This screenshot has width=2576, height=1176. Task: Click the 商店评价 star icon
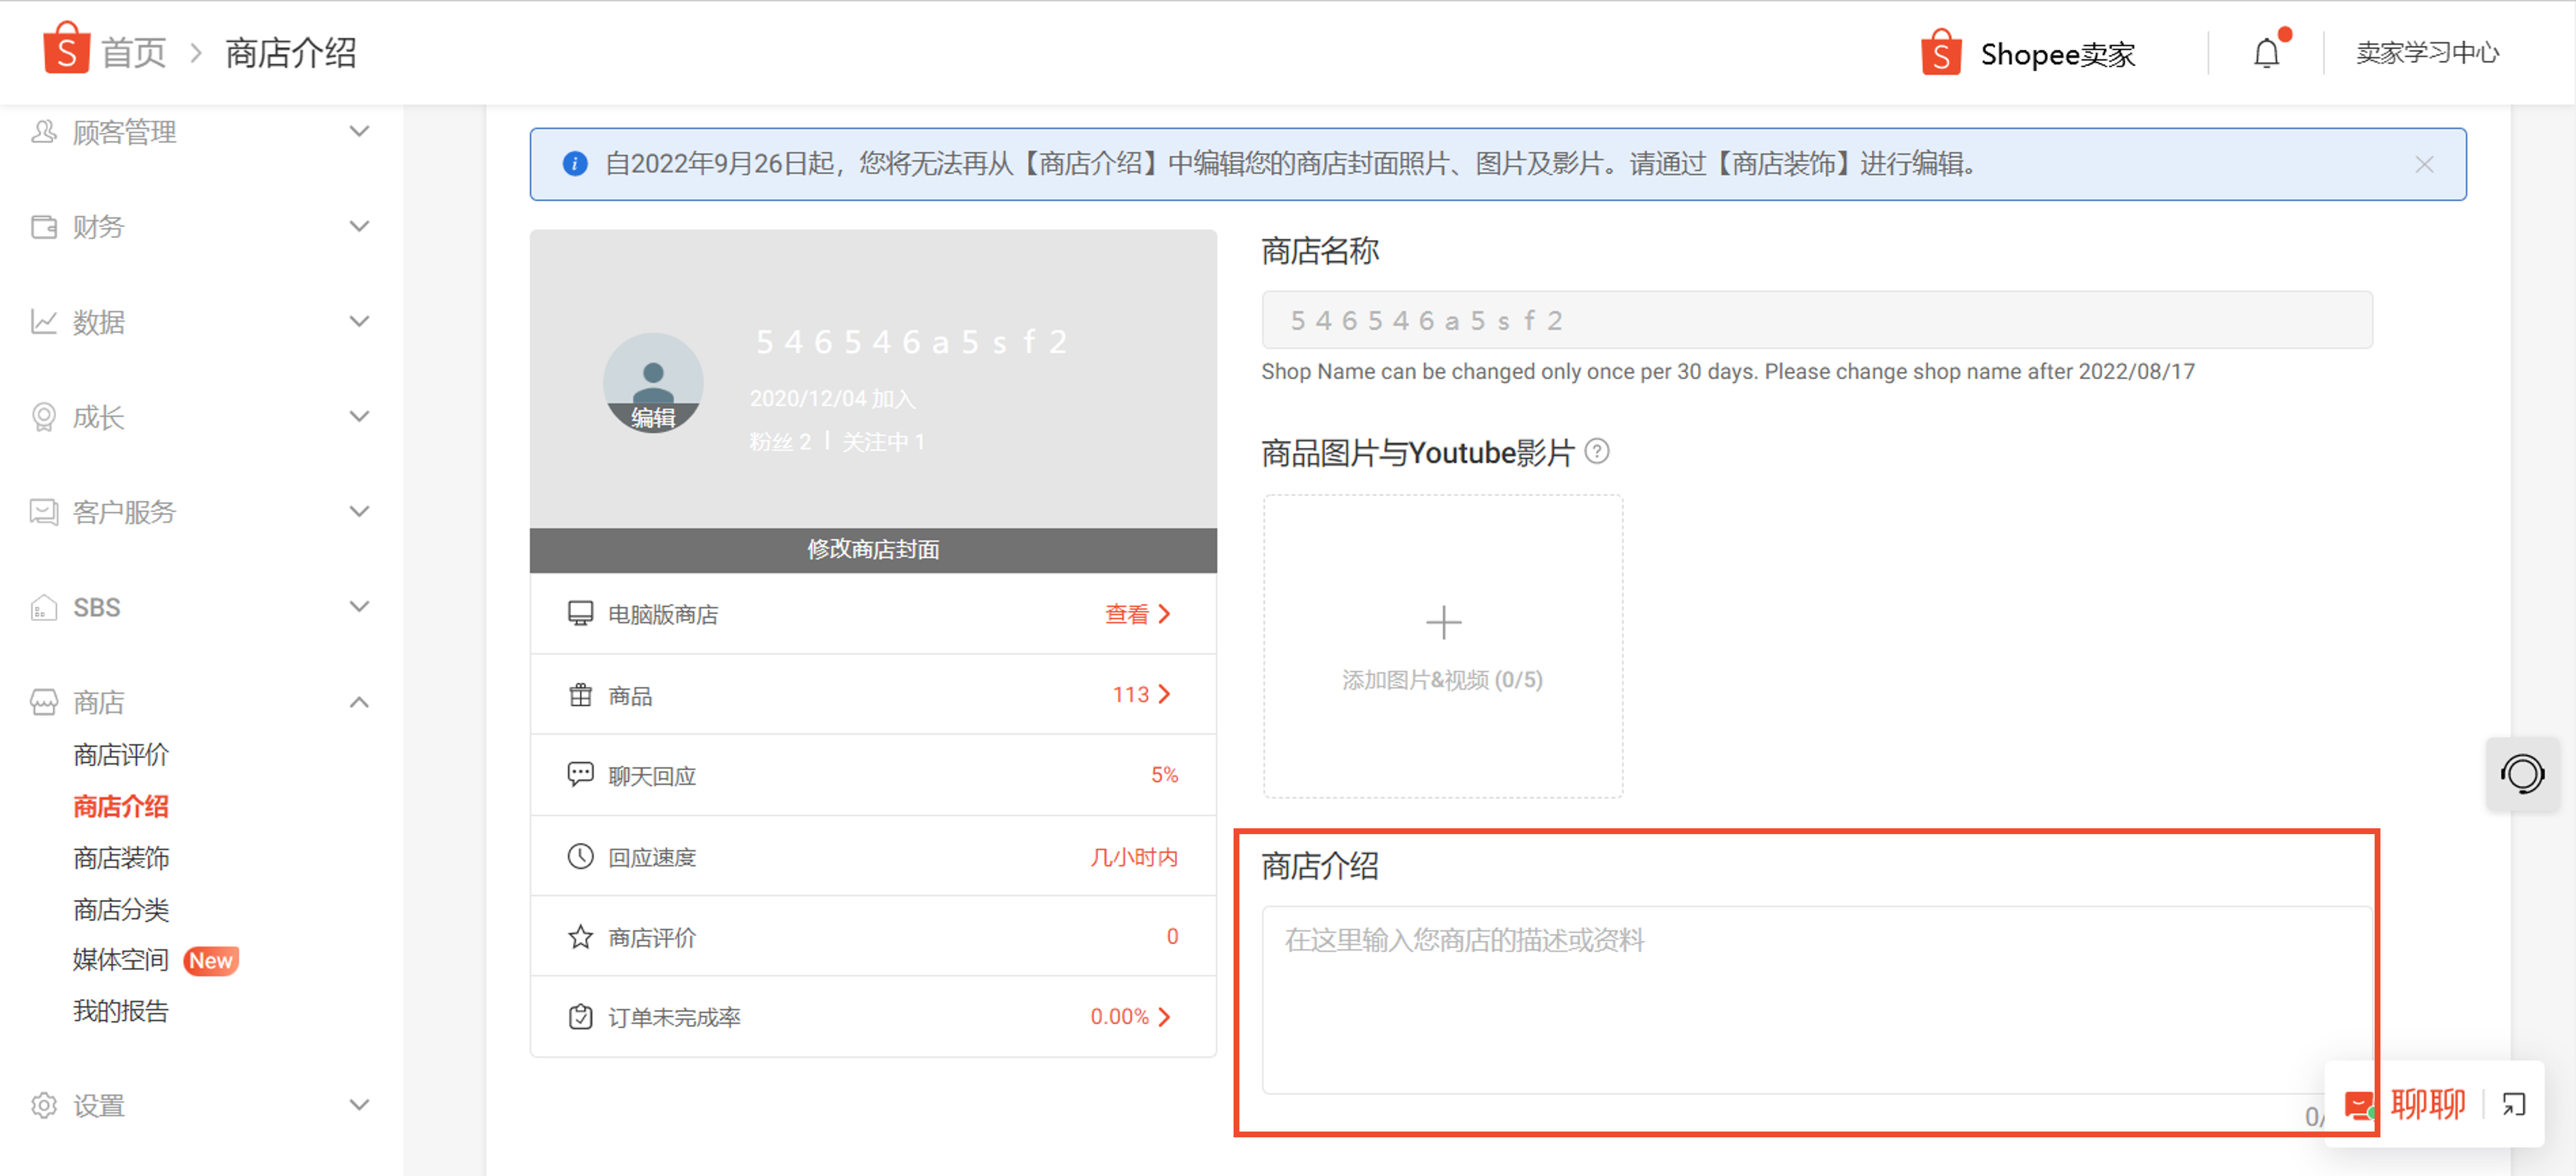tap(580, 937)
